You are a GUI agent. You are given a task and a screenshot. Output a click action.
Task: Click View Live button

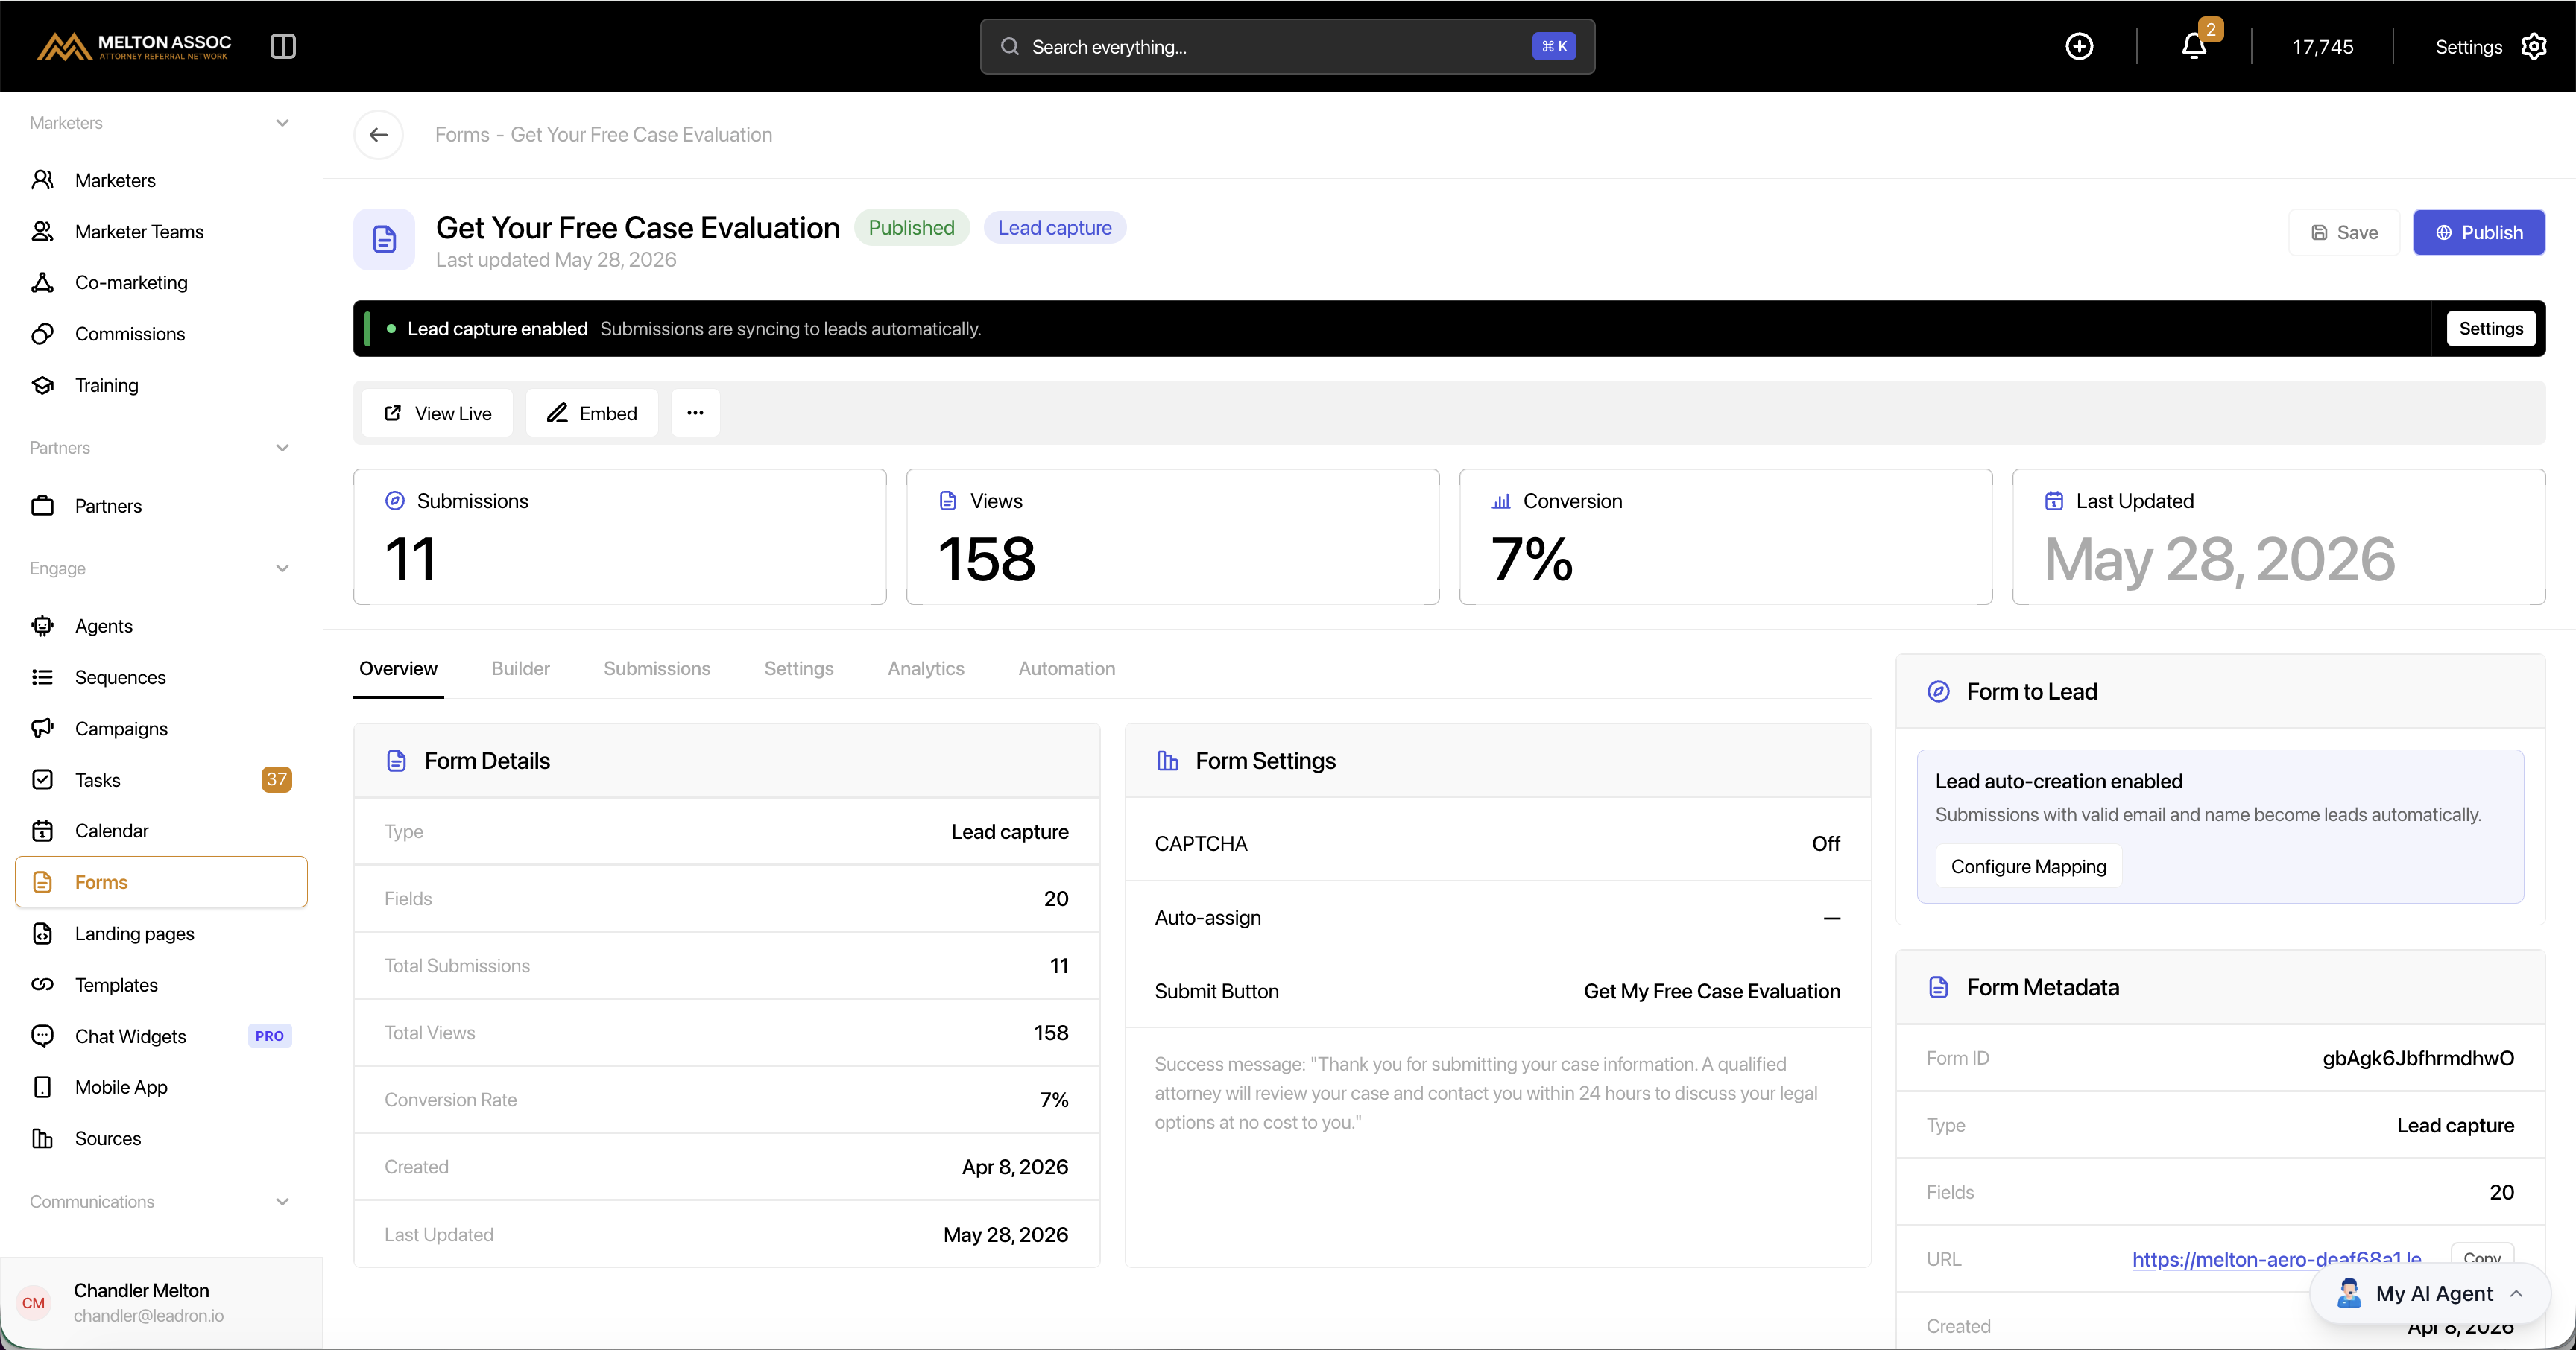(x=437, y=413)
